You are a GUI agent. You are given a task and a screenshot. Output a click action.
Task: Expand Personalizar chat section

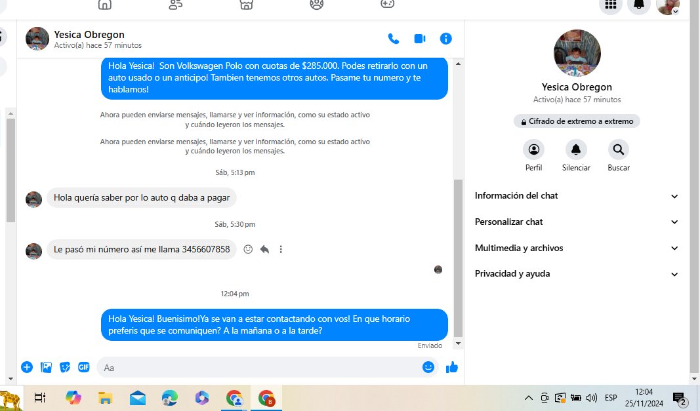point(577,222)
